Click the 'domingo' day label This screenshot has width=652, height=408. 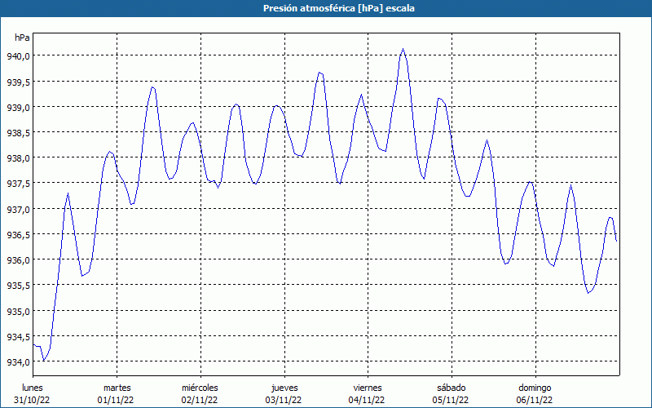click(535, 388)
